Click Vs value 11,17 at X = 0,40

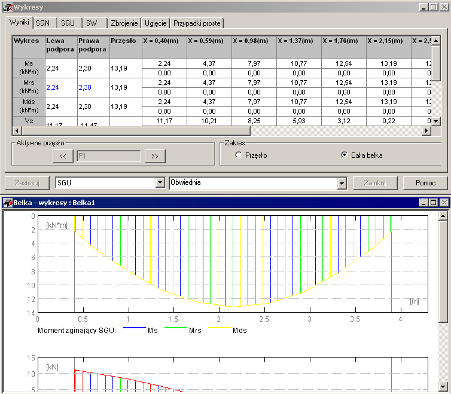(164, 121)
